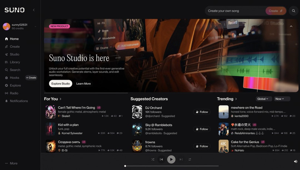Click the Explore Studio button

coord(60,84)
